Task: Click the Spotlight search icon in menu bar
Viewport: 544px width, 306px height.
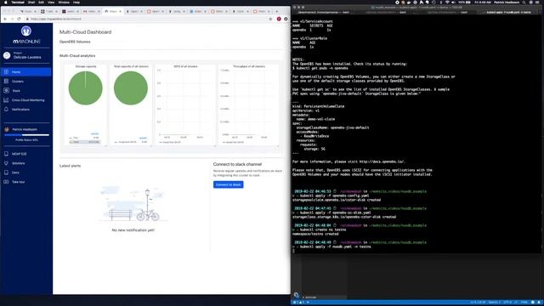Action: (x=524, y=3)
